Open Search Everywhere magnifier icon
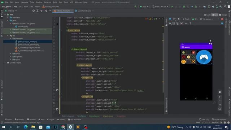231x130 pixels. [225, 6]
